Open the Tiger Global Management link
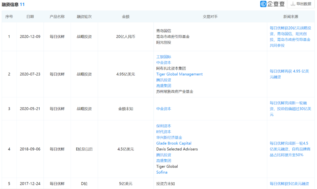This screenshot has height=189, width=317. (179, 74)
